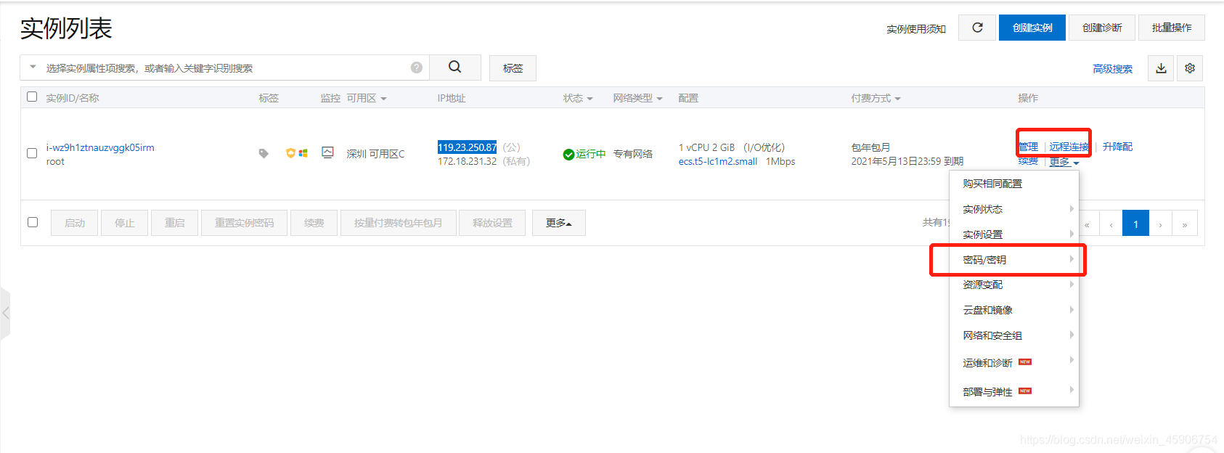The height and width of the screenshot is (453, 1224).
Task: Open 运维和诊断 submenu
Action: click(x=1013, y=362)
